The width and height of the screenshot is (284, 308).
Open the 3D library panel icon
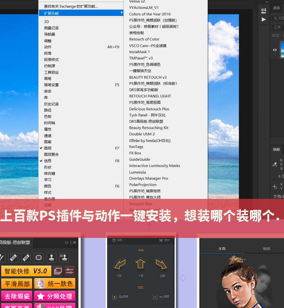264,11
